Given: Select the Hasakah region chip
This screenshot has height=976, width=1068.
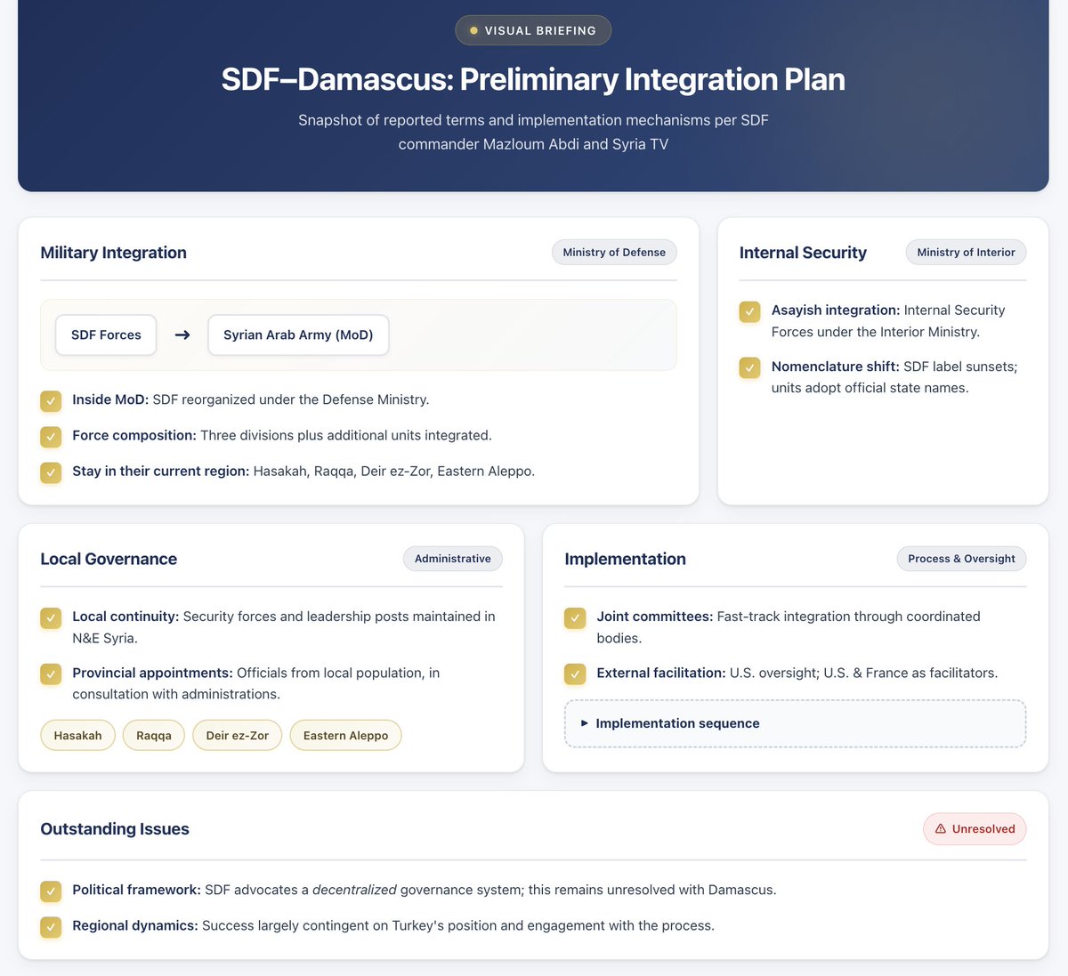Looking at the screenshot, I should coord(78,736).
